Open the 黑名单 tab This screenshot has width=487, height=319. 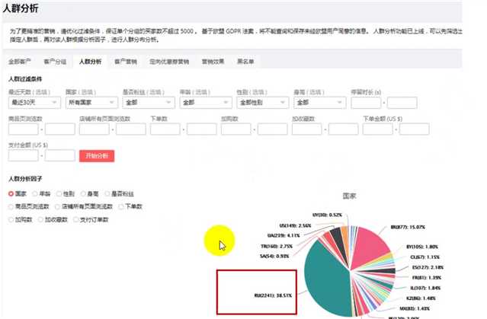point(245,62)
